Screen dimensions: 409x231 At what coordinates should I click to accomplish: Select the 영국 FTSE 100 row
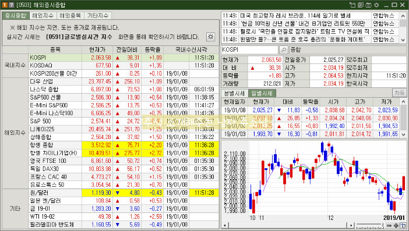(124, 161)
